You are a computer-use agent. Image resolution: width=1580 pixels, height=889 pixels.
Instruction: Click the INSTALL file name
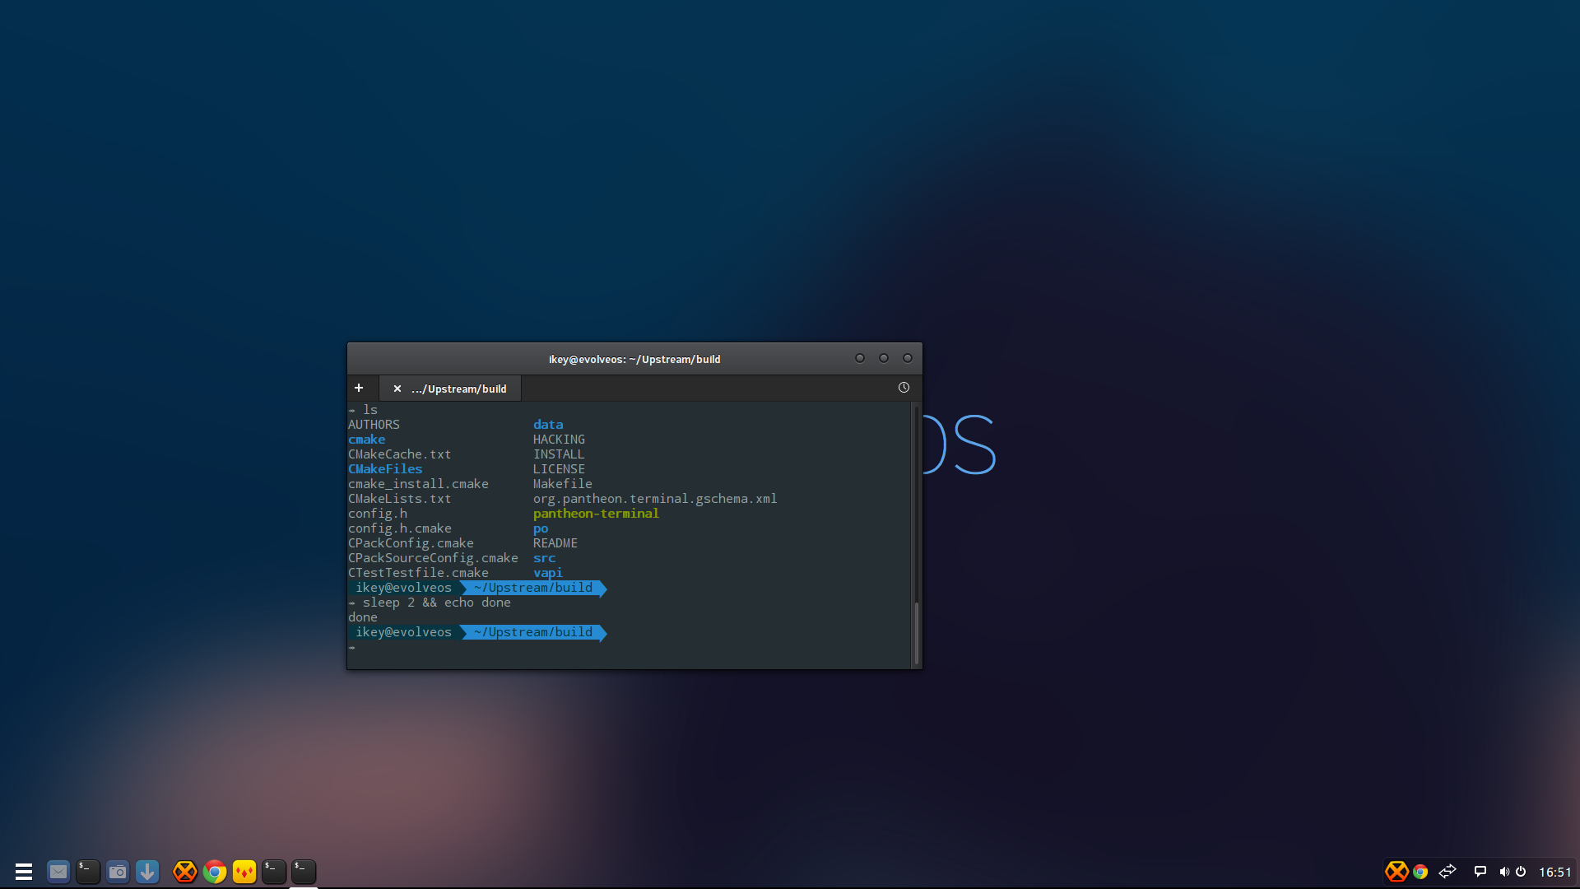[x=559, y=454]
